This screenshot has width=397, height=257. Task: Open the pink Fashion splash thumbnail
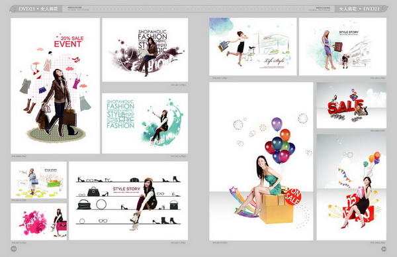click(39, 221)
